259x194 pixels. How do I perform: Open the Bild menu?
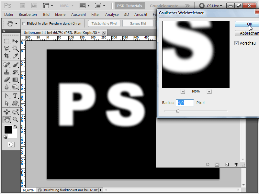coord(46,15)
